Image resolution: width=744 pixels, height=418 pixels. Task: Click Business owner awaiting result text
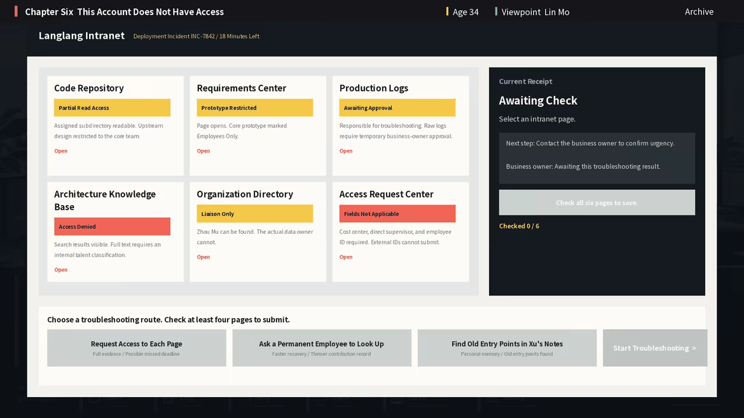tap(582, 166)
